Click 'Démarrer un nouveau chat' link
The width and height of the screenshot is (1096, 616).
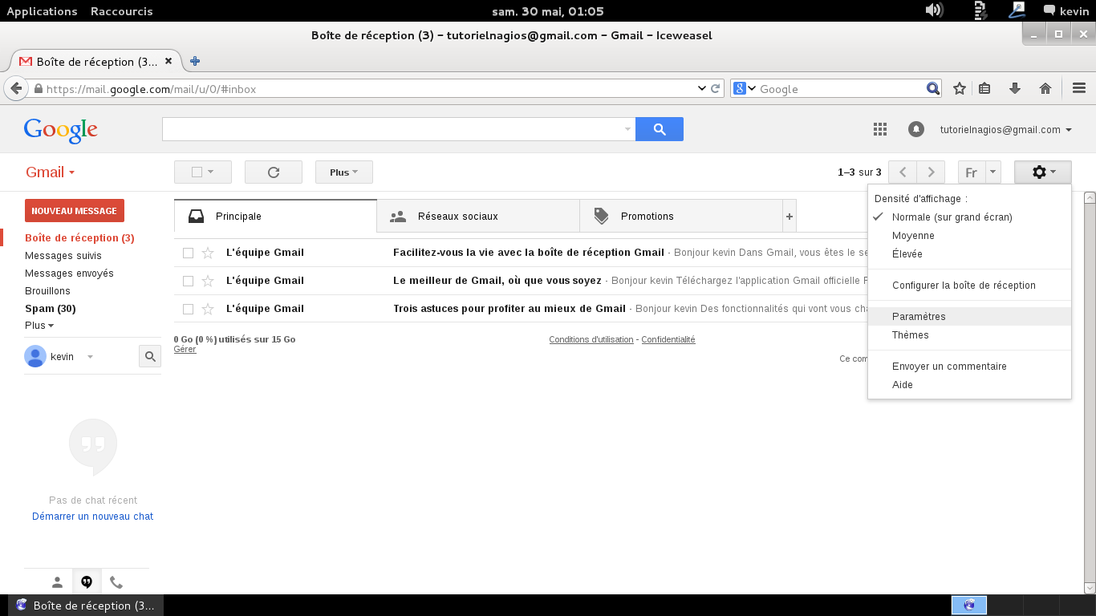(x=92, y=517)
